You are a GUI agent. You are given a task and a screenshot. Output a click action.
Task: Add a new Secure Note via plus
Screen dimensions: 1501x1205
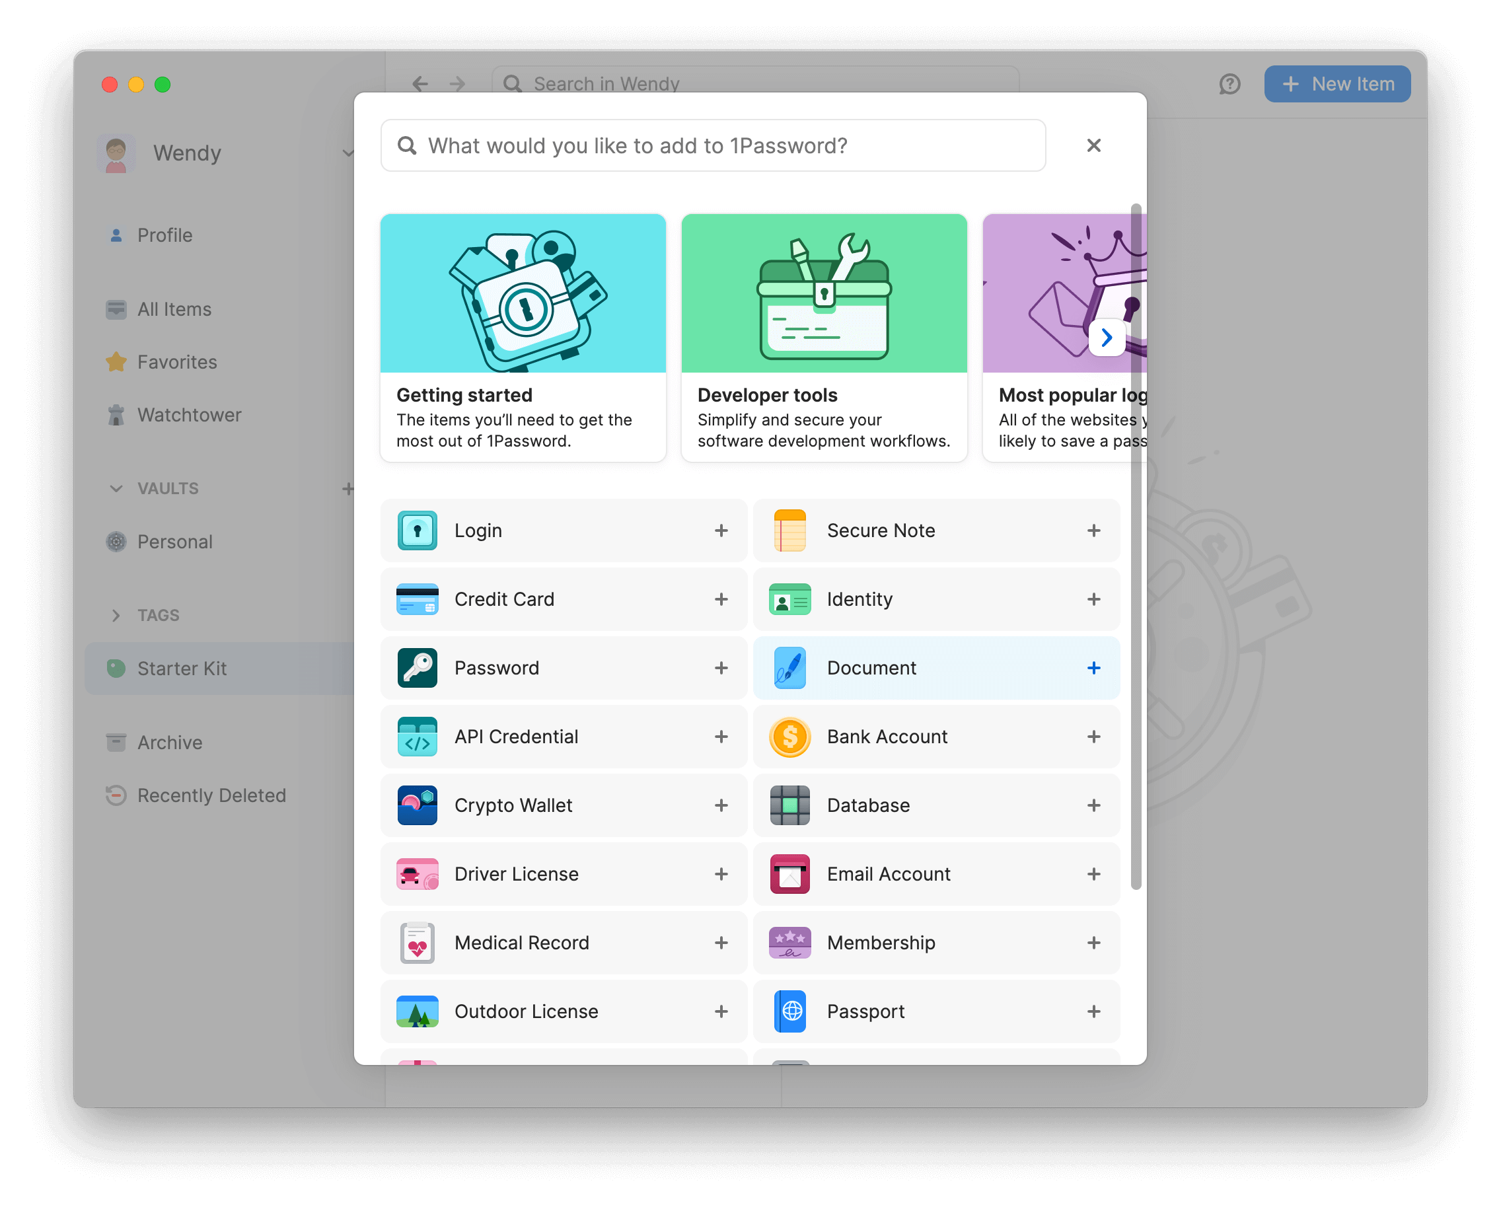(1094, 530)
